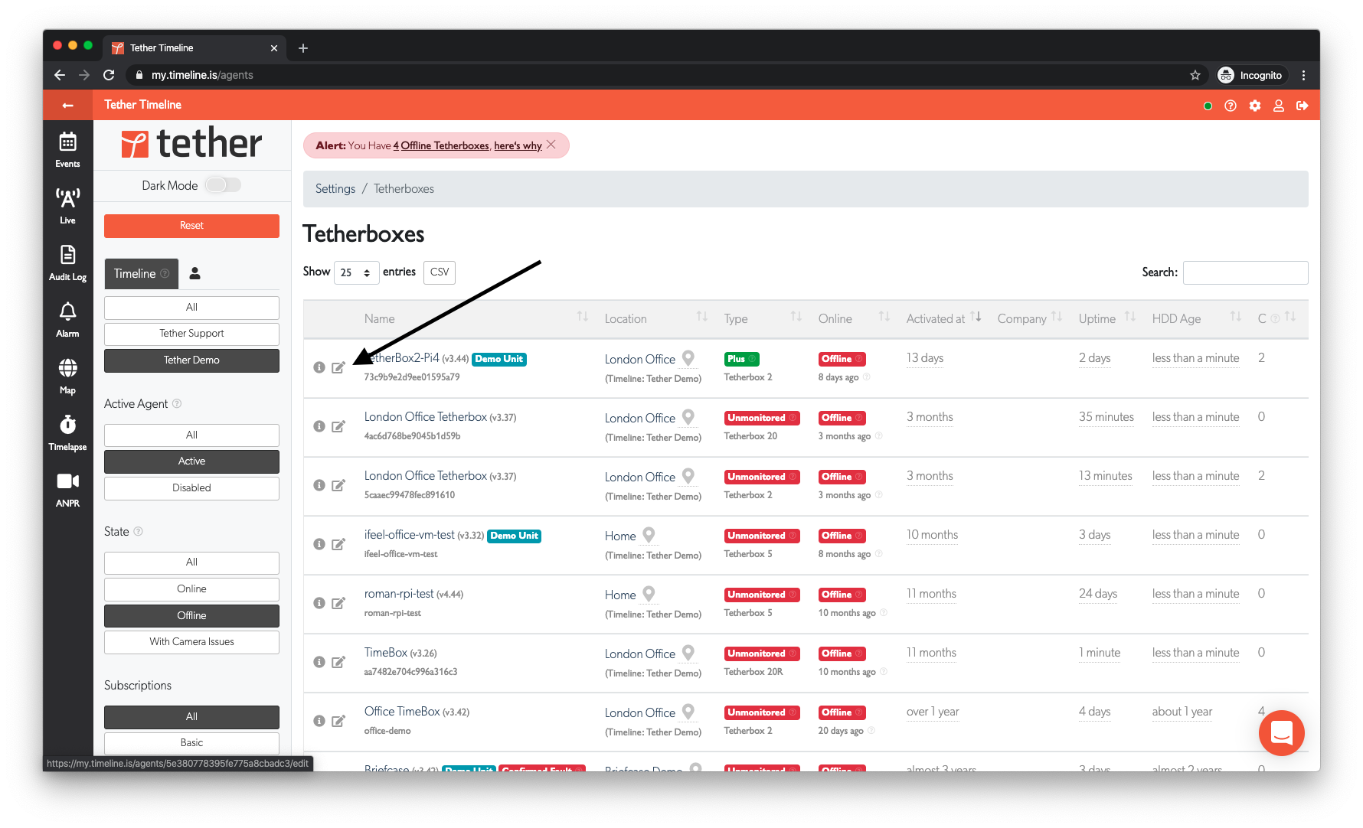Open the Intercom chat bubble
Screen dimensions: 1363x828
click(1281, 733)
